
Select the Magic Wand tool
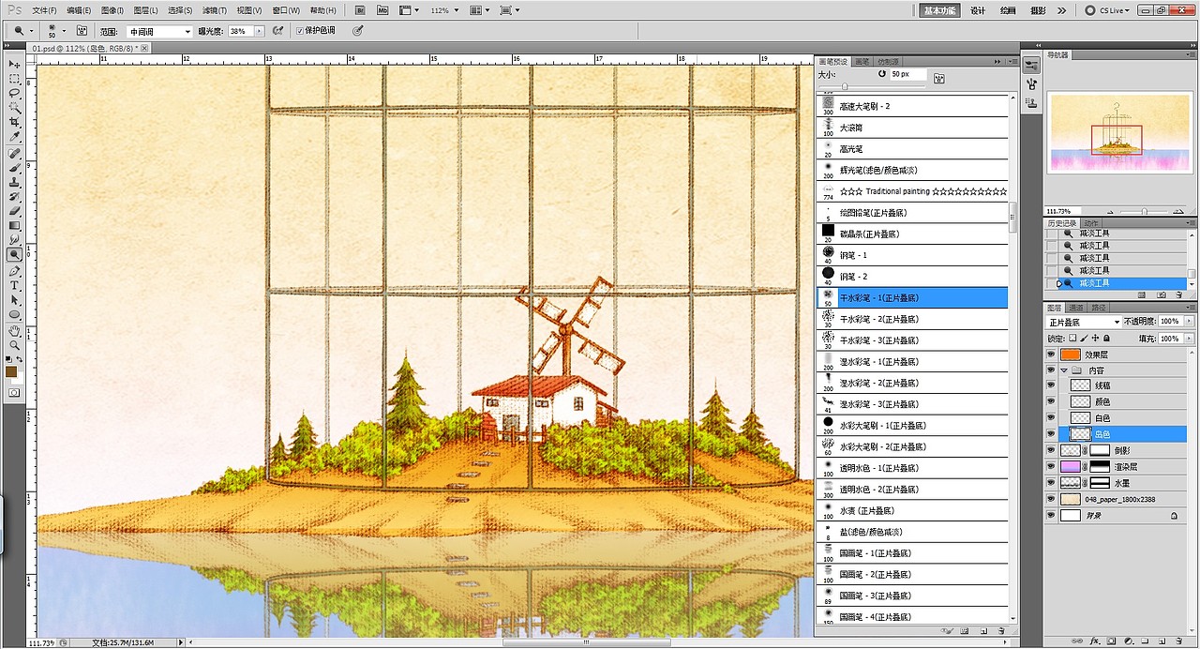pyautogui.click(x=15, y=108)
